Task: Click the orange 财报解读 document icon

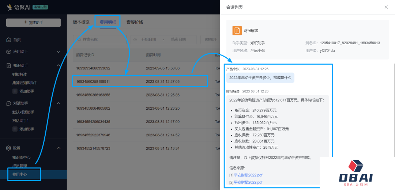Action: (x=237, y=30)
